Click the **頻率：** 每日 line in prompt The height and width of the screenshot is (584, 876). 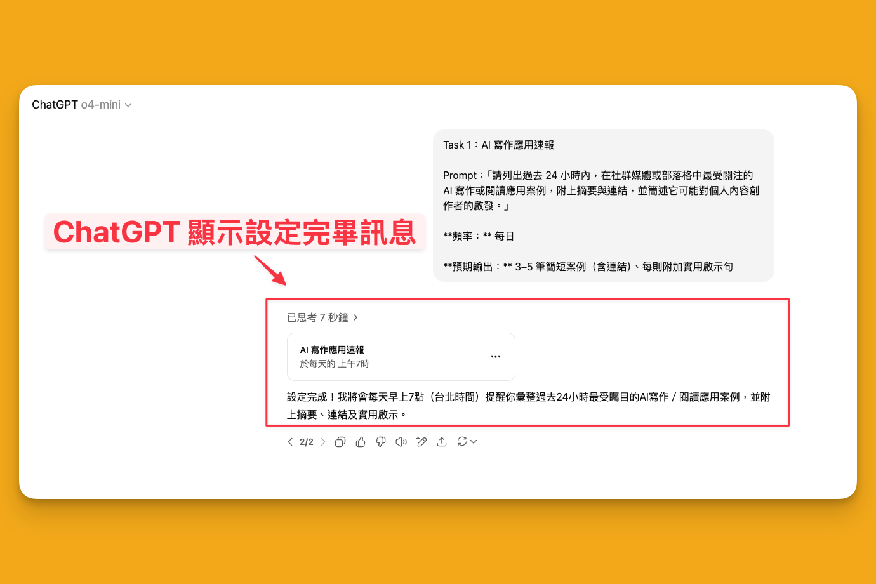coord(479,236)
